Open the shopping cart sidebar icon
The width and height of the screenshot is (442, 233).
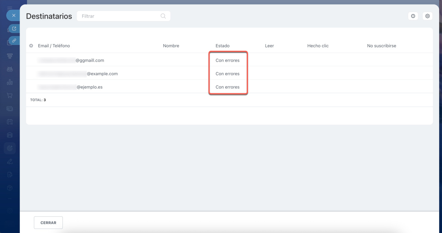click(10, 95)
